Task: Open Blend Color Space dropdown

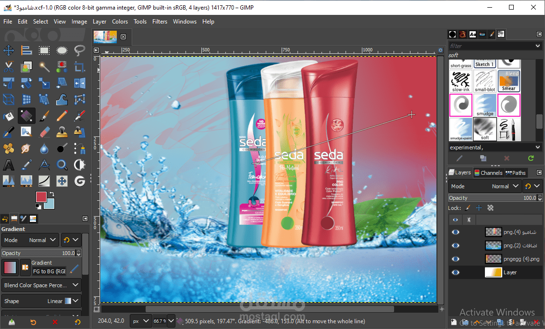Action: 41,285
